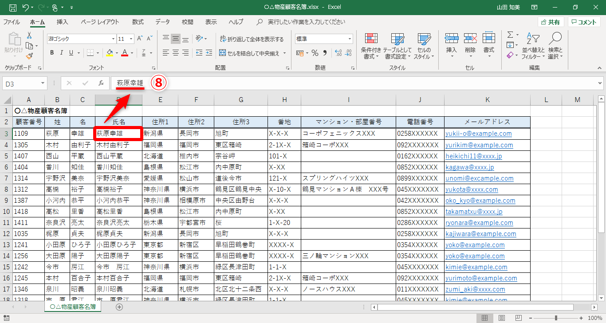Switch to Data tab
Viewport: 606px width, 323px height.
(162, 22)
